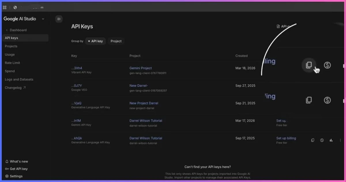Viewport: 346px width, 182px height.
Task: Click the external arrow icon next to Changelog
Action: coord(25,88)
